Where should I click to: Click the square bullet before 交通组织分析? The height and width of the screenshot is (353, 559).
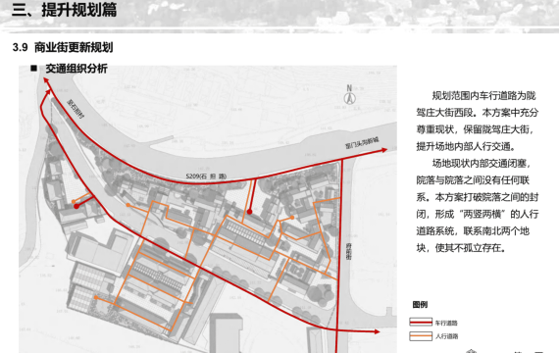tap(34, 68)
